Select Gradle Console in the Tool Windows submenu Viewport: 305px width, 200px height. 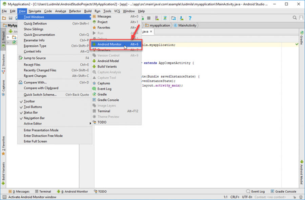point(116,100)
